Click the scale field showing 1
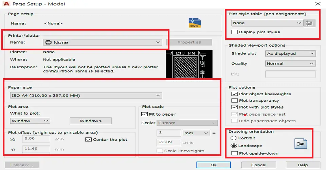Image resolution: width=326 pixels, height=170 pixels. [x=169, y=133]
